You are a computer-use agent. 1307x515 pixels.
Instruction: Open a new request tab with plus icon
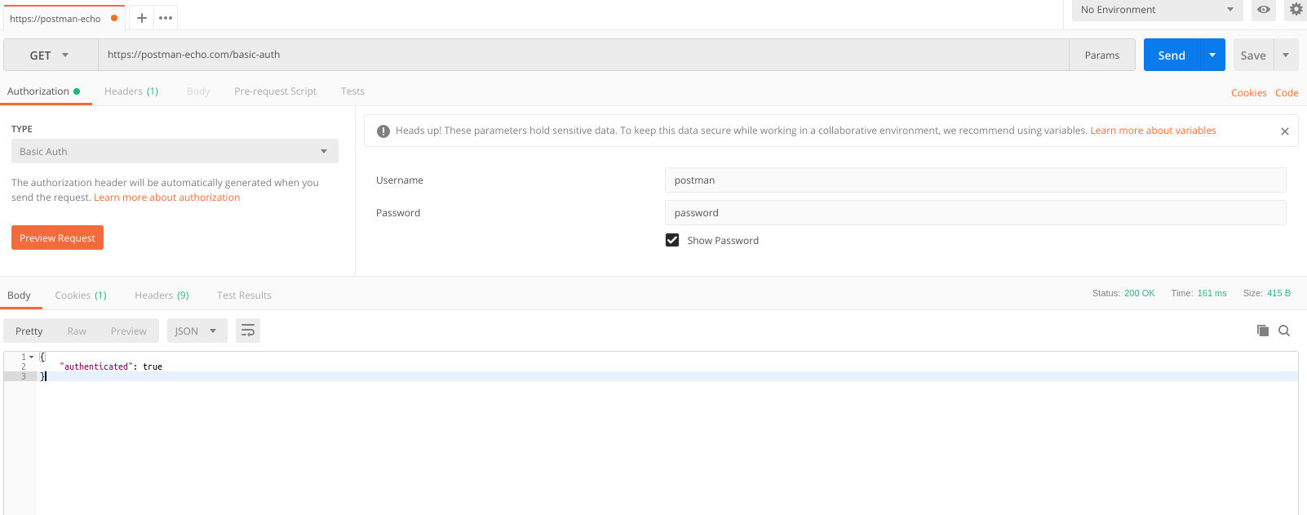141,18
